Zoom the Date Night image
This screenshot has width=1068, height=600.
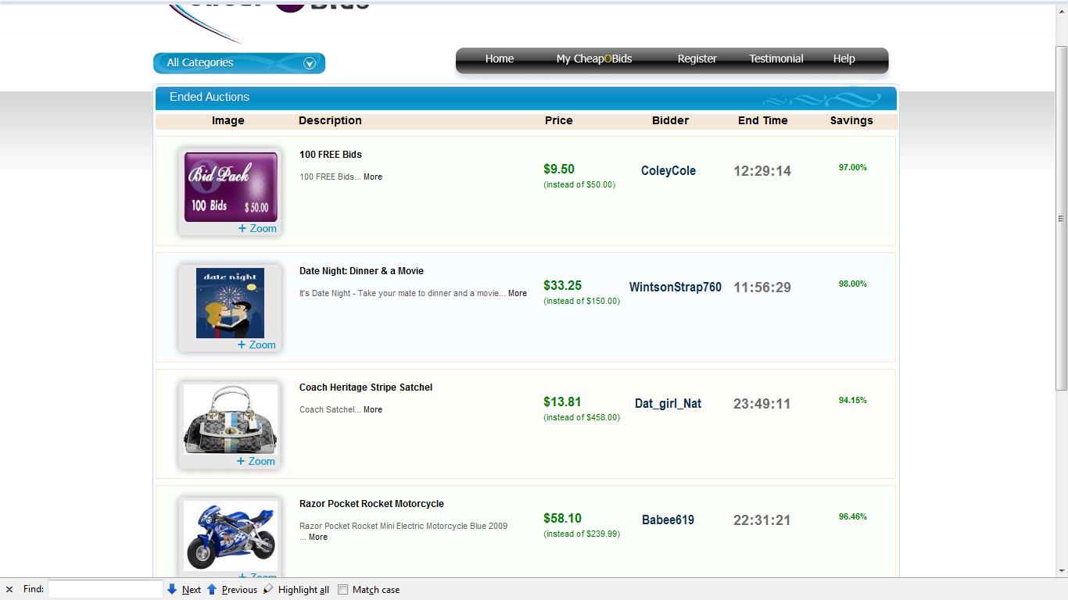click(x=257, y=345)
